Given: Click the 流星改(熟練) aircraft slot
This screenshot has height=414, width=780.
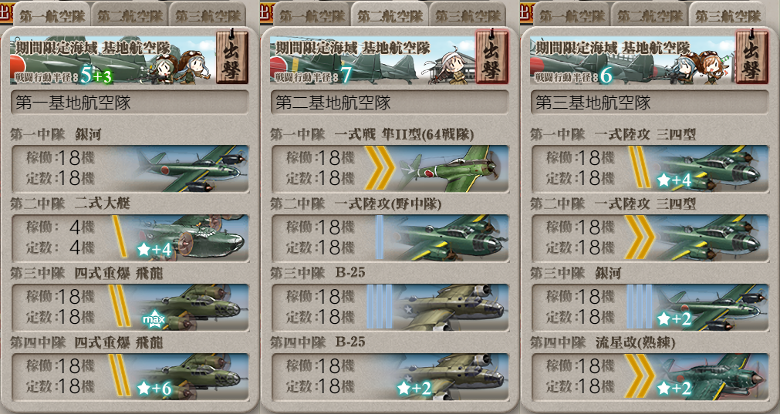Looking at the screenshot, I should pyautogui.click(x=650, y=377).
